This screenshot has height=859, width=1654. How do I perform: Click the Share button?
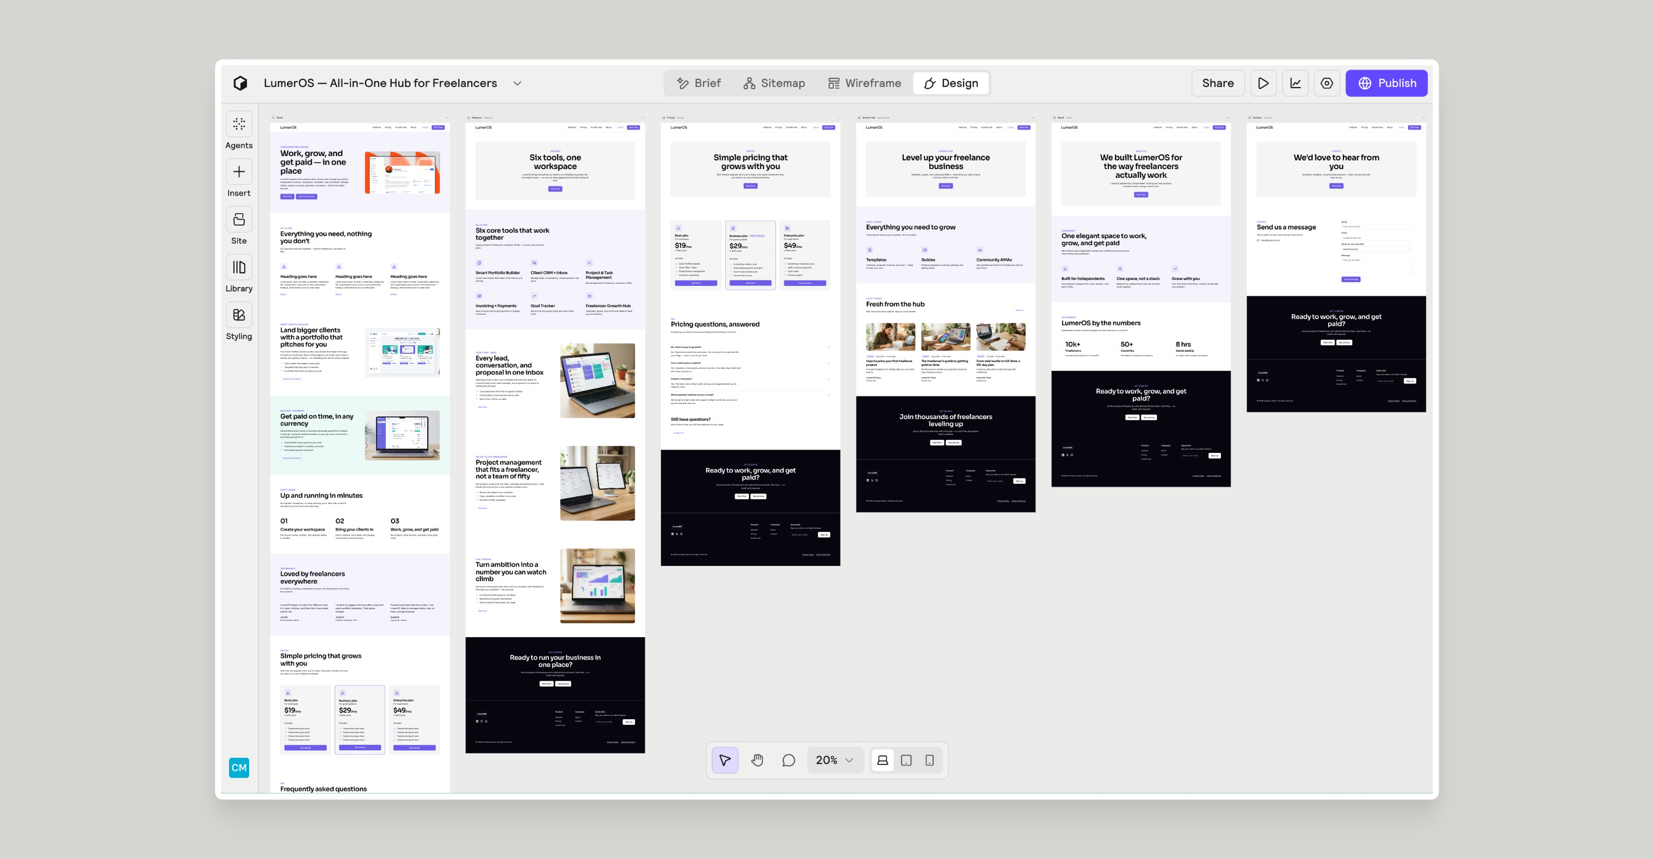1218,83
